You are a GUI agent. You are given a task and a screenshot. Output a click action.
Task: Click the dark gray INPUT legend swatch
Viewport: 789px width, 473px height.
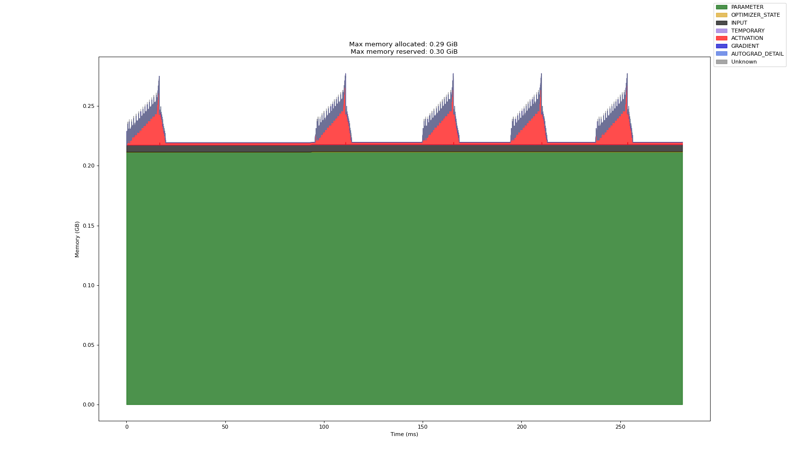(721, 23)
